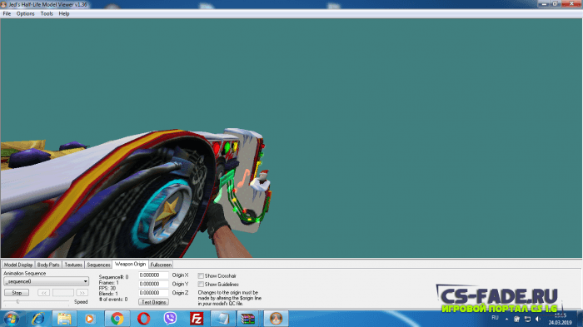The width and height of the screenshot is (583, 327).
Task: Open Google Chrome from the taskbar
Action: coord(117,319)
